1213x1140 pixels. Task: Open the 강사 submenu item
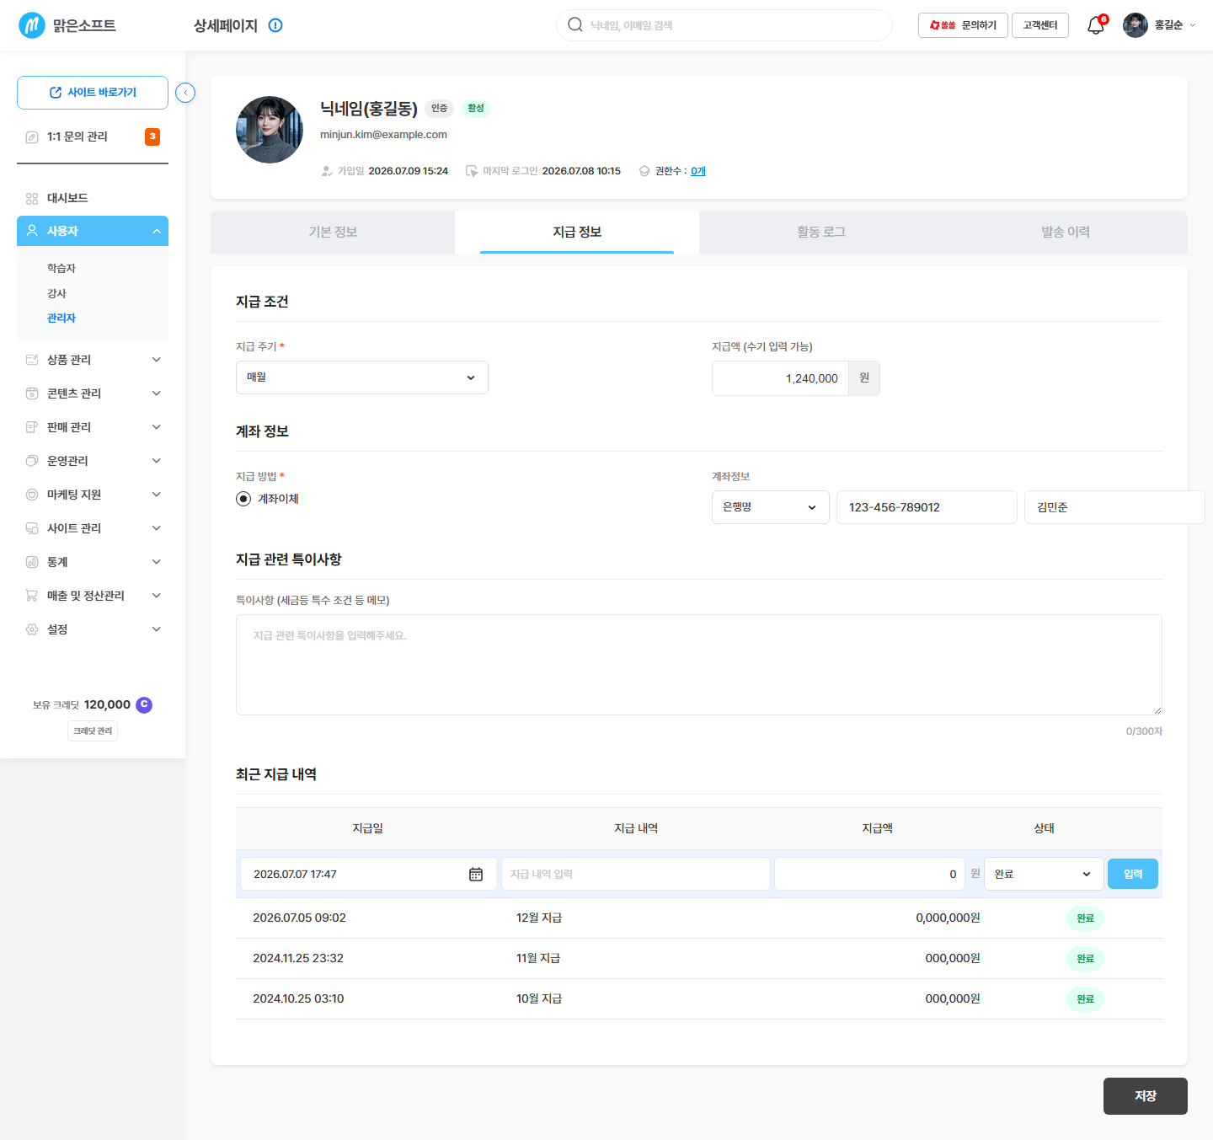click(x=56, y=293)
